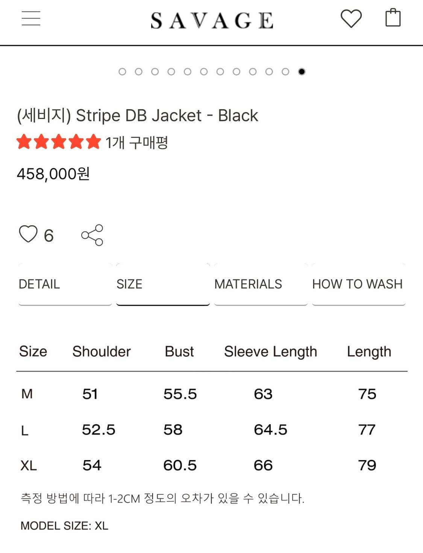
Task: Open the 1개 구매평 reviews link
Action: point(136,143)
